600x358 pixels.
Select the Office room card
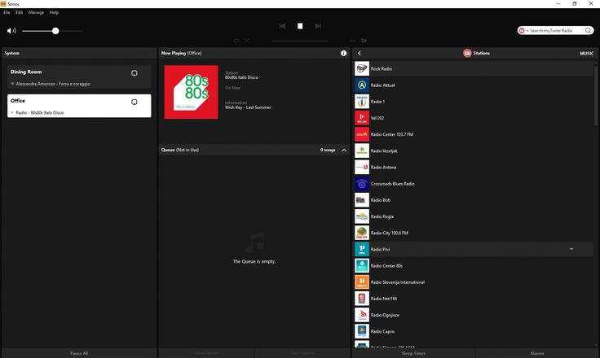coord(79,106)
